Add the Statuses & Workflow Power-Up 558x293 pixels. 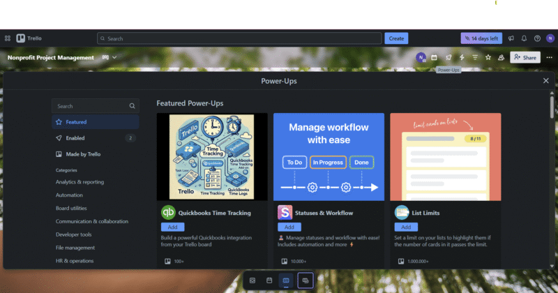[289, 227]
